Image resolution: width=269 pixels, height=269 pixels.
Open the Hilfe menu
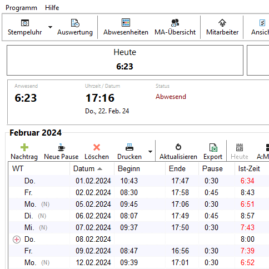(52, 8)
